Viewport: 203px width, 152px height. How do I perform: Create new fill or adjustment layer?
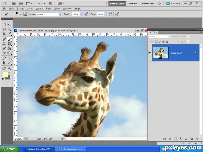pos(181,139)
